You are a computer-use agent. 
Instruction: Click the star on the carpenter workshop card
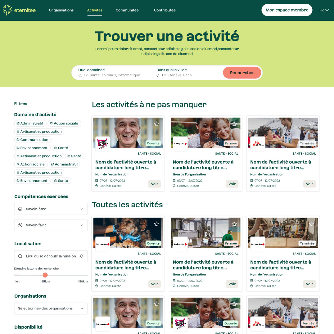point(312,224)
